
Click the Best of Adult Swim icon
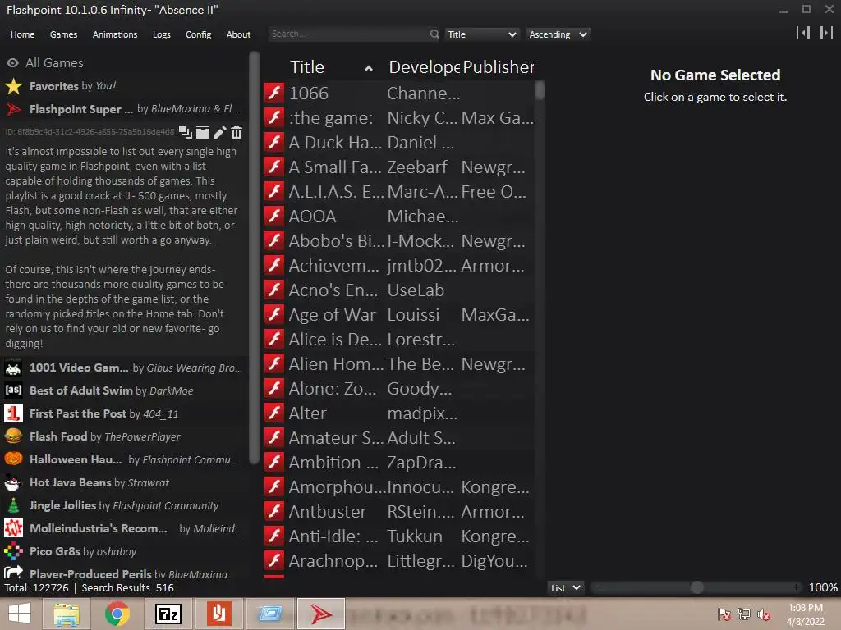[13, 390]
